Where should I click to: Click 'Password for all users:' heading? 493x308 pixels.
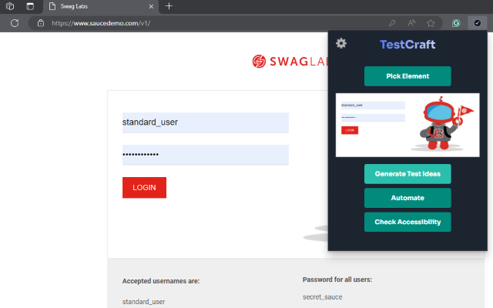click(x=337, y=280)
